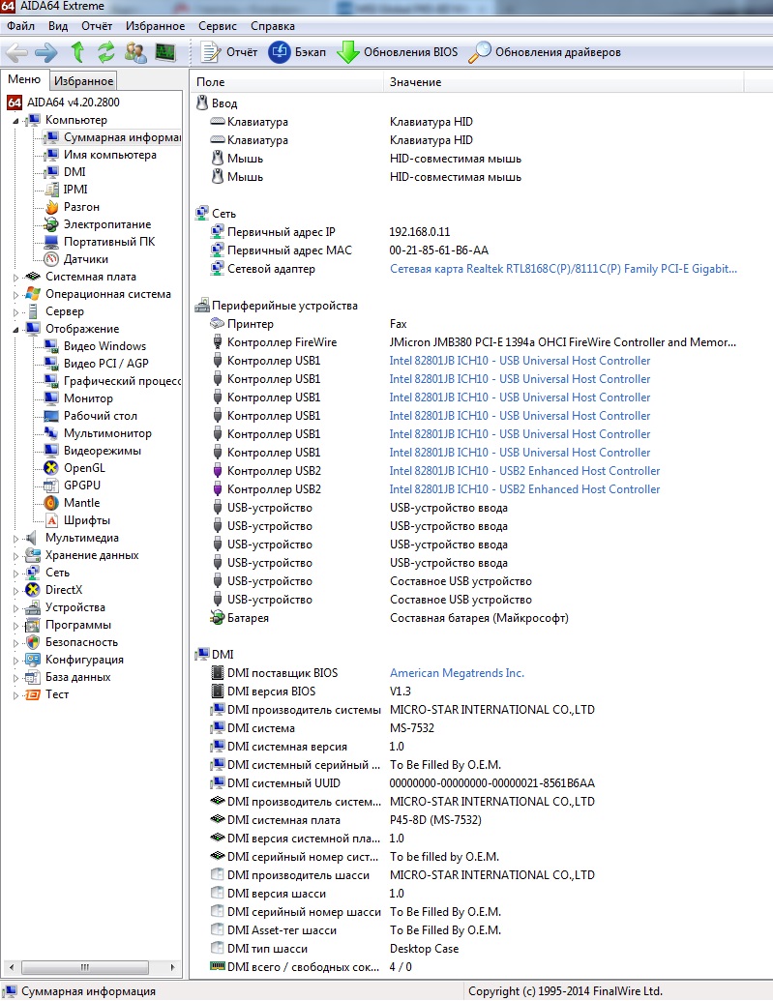Expand the DirectX tree node

(16, 591)
